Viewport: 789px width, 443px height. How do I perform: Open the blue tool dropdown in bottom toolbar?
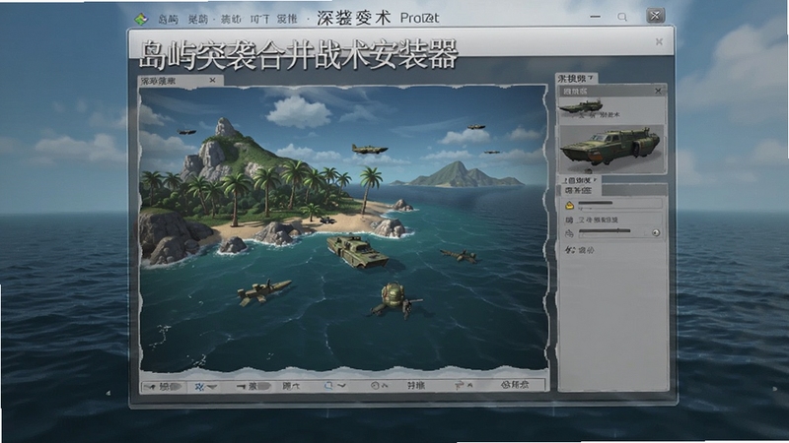pos(205,386)
